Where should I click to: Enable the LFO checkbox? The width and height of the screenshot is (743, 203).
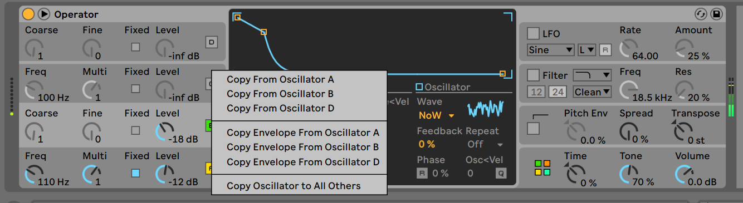pos(533,33)
